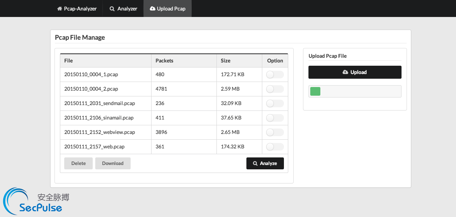Click packet count 4781
This screenshot has width=456, height=217.
[161, 89]
